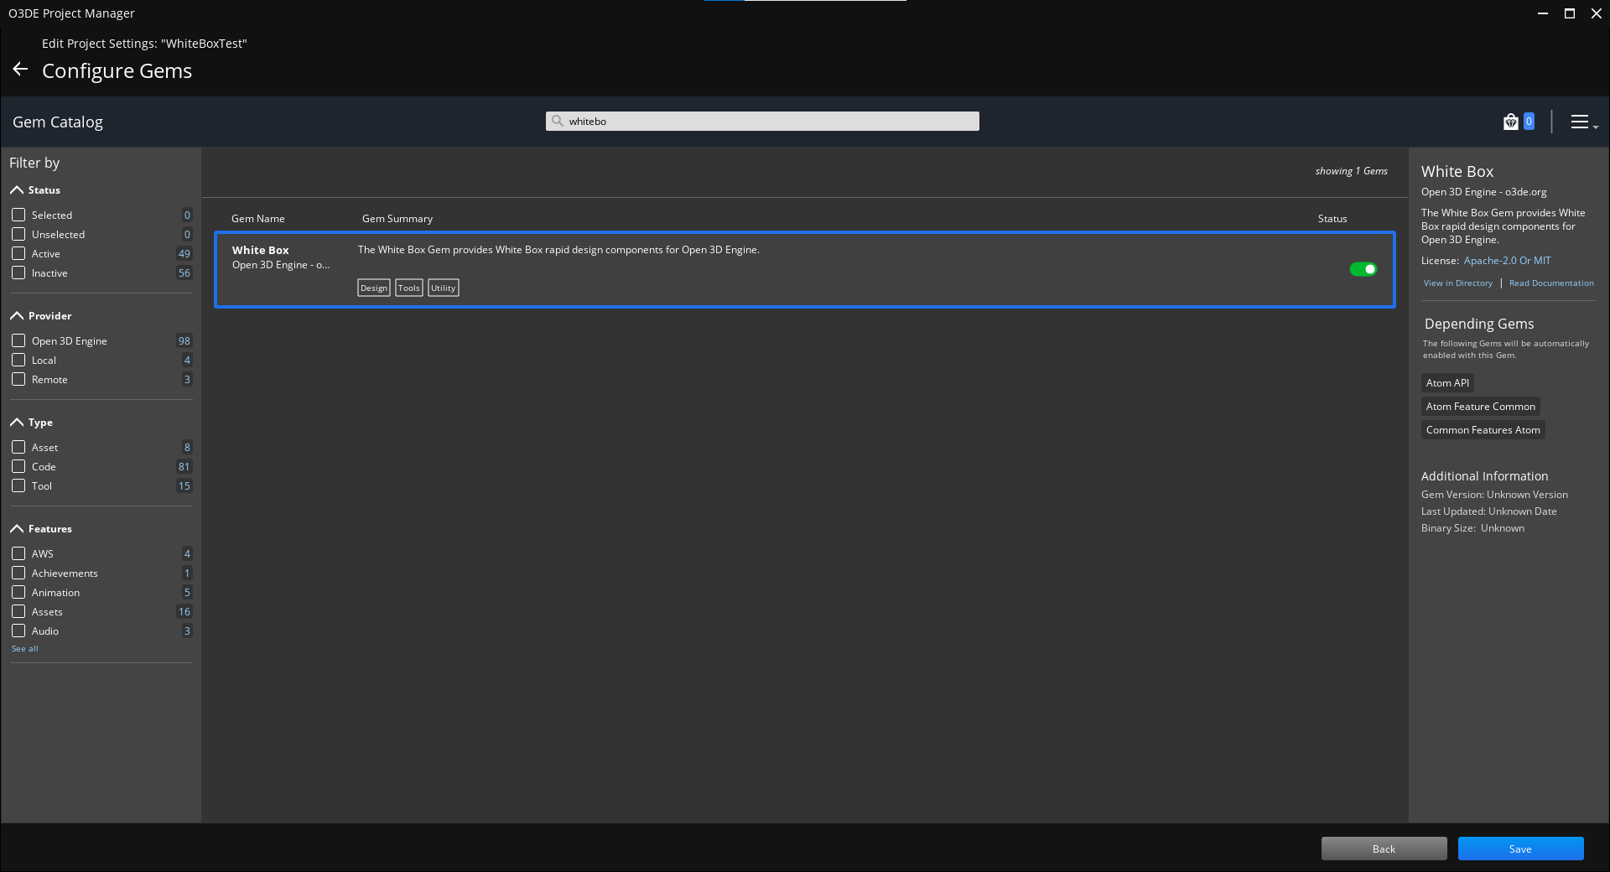Click Read Documentation for White Box

[1550, 283]
